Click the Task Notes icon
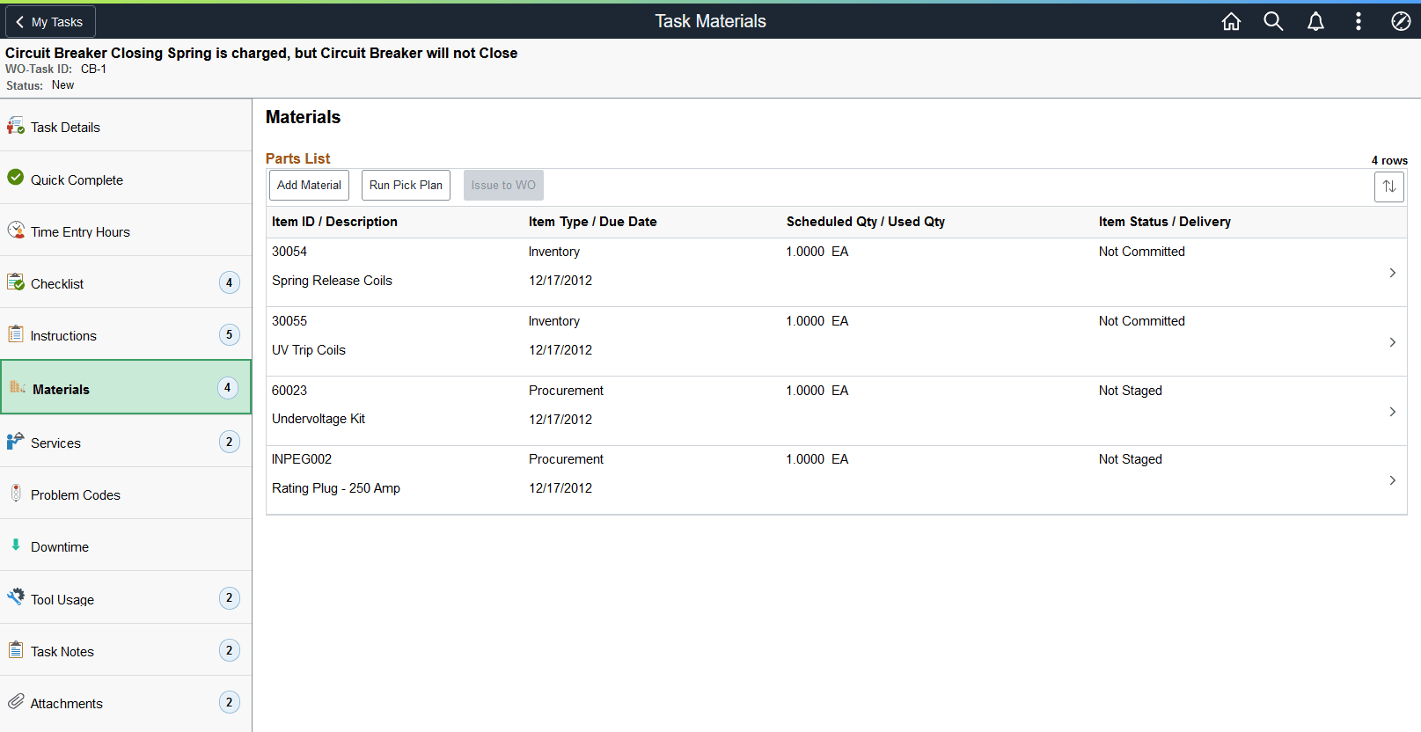The height and width of the screenshot is (732, 1421). 16,649
